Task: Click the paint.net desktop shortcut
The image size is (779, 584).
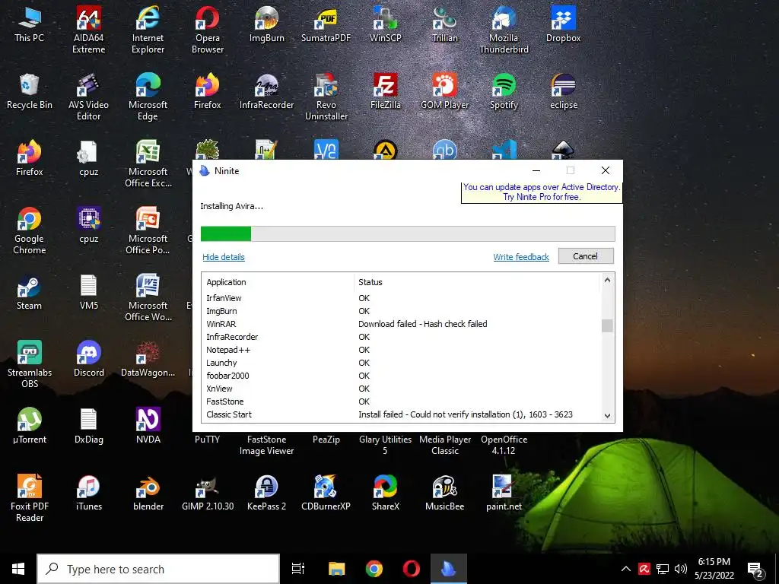Action: coord(504,493)
